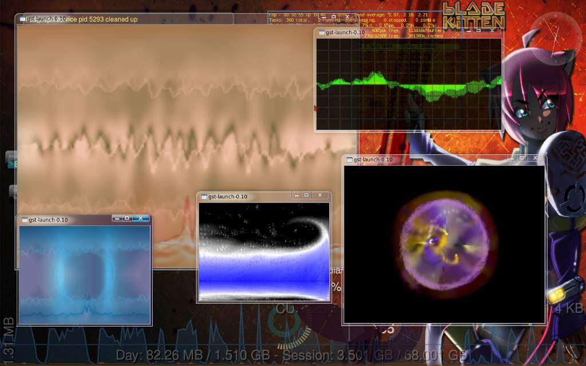
Task: Open the analog clock desktop widget
Action: (556, 38)
